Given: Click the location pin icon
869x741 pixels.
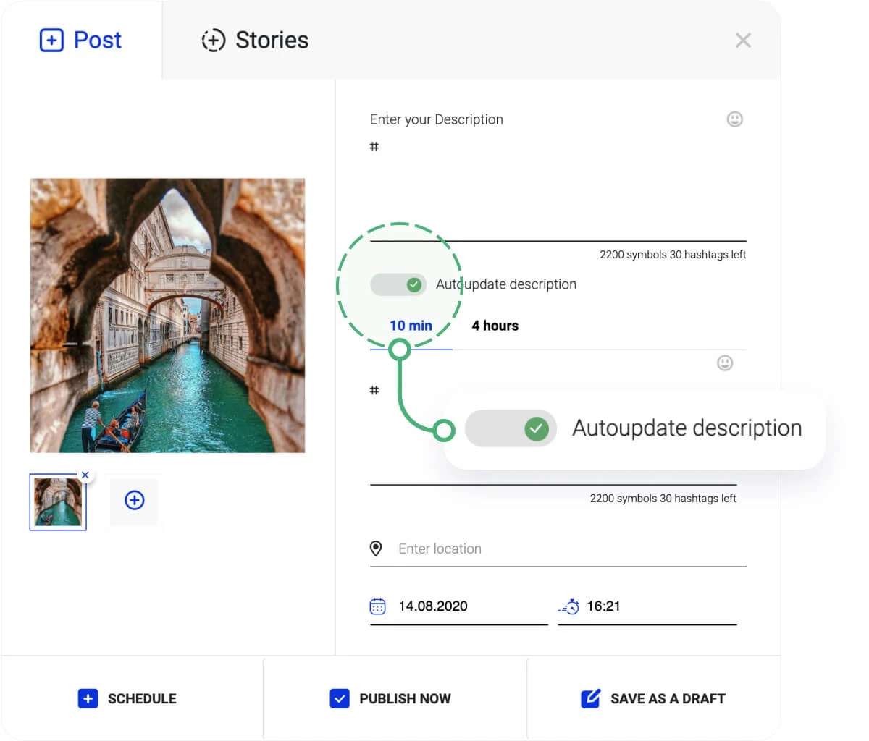Looking at the screenshot, I should click(x=376, y=549).
